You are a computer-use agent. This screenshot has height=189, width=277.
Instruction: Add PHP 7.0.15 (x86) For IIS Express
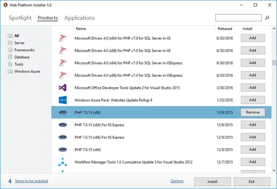click(x=253, y=137)
